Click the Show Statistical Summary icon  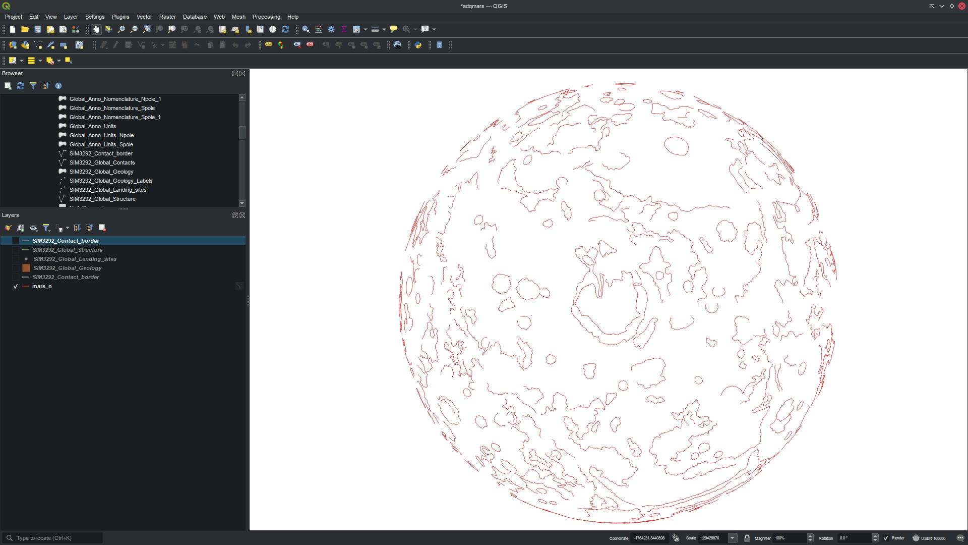[343, 29]
